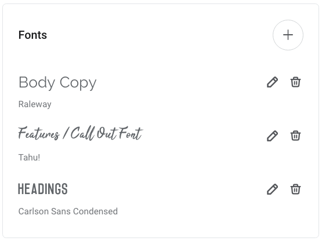Open the pencil editor for Raleway

pos(272,82)
